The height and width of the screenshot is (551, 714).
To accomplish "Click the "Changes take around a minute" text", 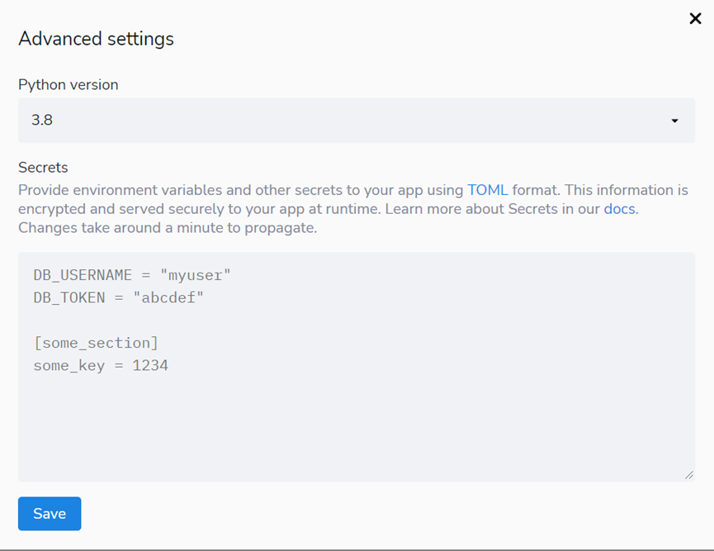I will pos(168,228).
